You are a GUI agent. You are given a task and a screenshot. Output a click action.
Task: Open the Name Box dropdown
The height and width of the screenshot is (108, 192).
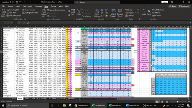(12, 23)
